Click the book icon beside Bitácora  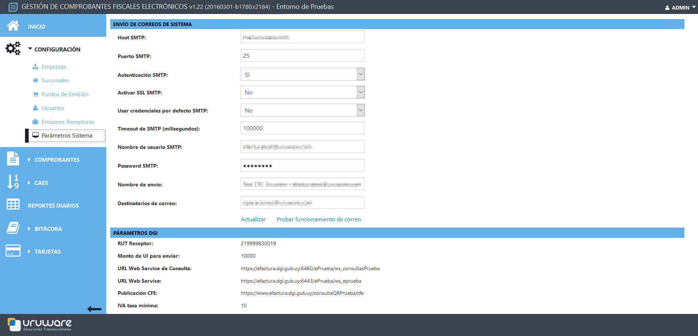[x=13, y=228]
